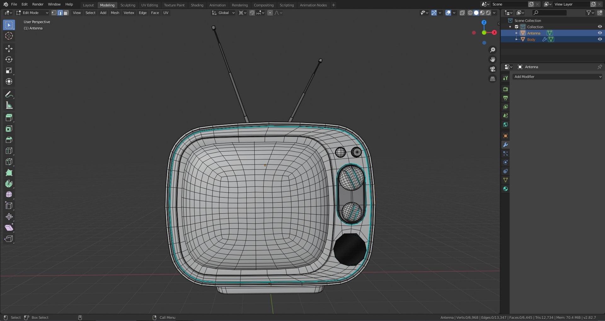Switch to perspective/orthographic grid icon
This screenshot has height=321, width=605.
coord(493,79)
